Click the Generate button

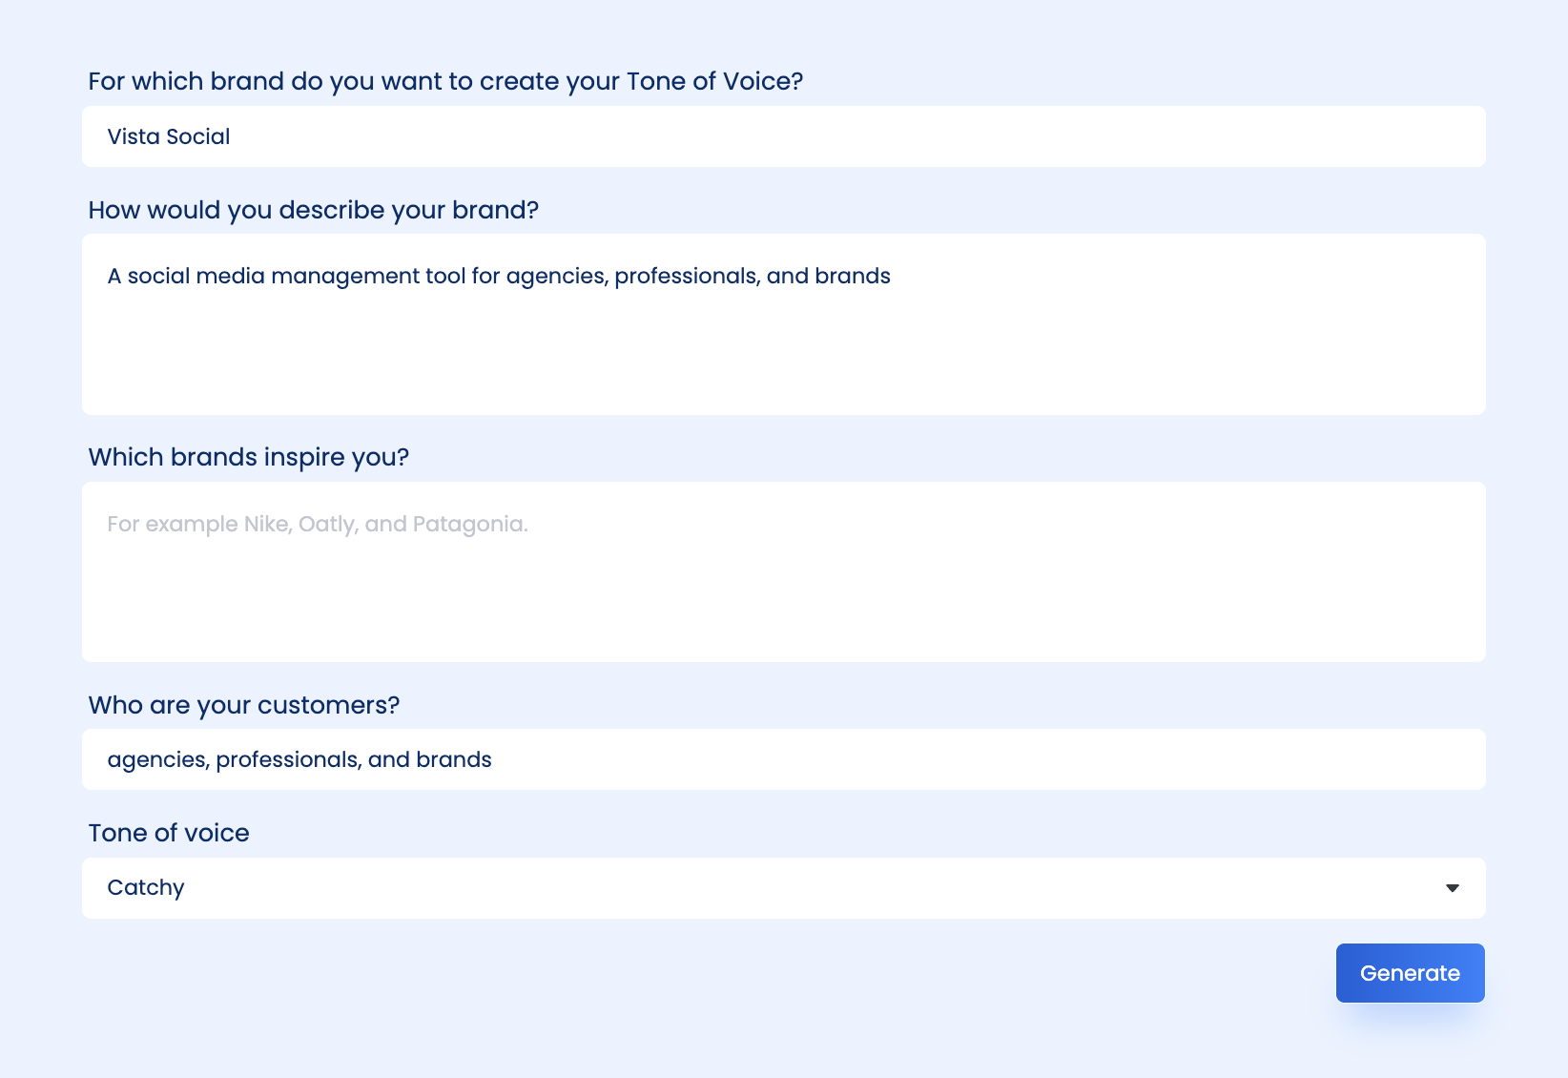tap(1410, 973)
